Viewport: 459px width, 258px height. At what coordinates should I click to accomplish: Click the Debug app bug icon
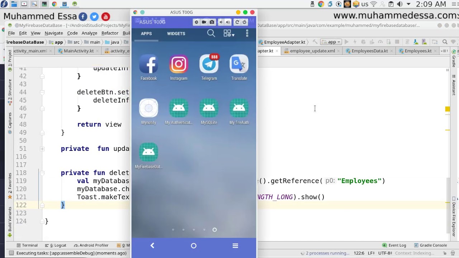pyautogui.click(x=363, y=42)
